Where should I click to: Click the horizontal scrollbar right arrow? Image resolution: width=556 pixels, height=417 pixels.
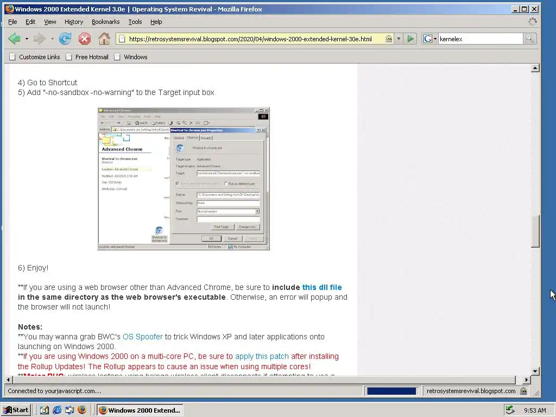[x=527, y=380]
